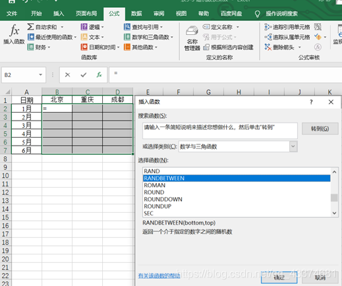Click cell A1 containing 日期
Viewport: 342px width, 286px height.
(x=26, y=100)
